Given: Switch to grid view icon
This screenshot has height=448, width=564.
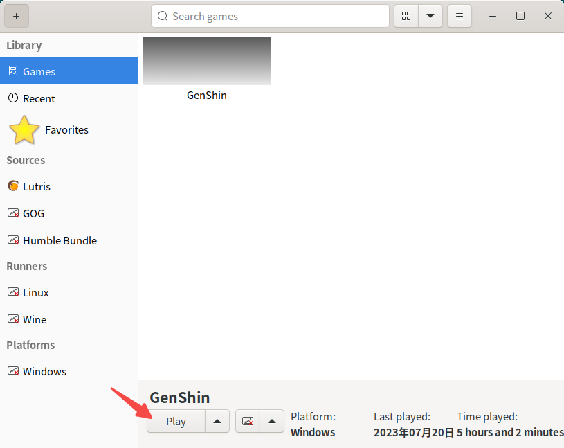Looking at the screenshot, I should point(406,16).
